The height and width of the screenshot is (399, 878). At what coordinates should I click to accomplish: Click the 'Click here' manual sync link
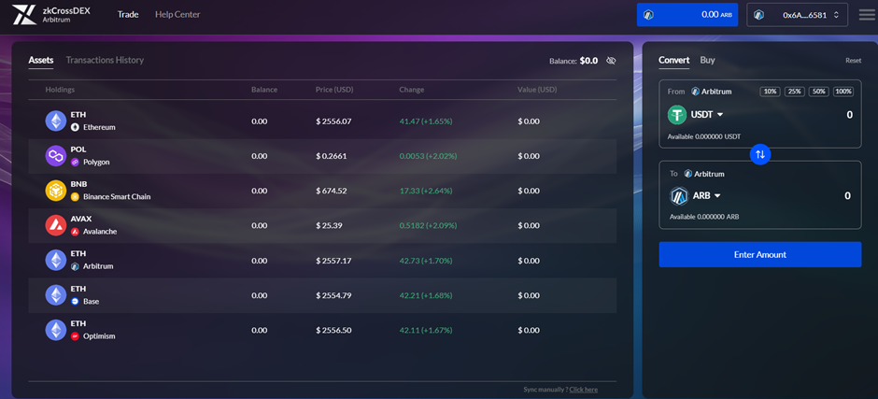pos(584,390)
